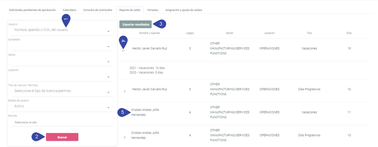
Task: Open Tipo de licencia / Permiso dropdown
Action: pyautogui.click(x=109, y=93)
